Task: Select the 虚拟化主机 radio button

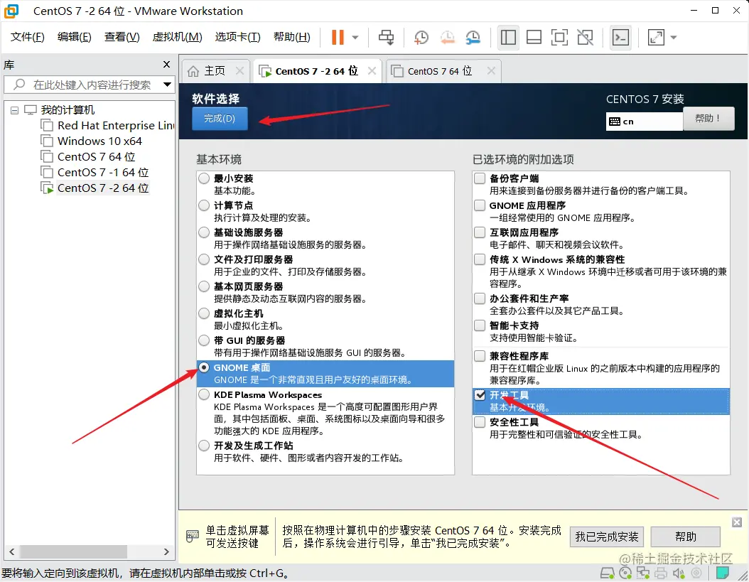Action: click(x=204, y=313)
